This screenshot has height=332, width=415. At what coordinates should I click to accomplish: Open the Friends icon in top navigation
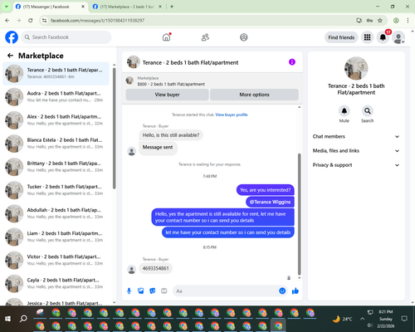205,37
